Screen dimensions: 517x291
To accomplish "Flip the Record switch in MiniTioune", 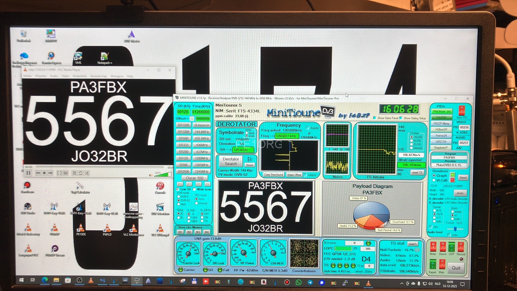I will click(461, 247).
